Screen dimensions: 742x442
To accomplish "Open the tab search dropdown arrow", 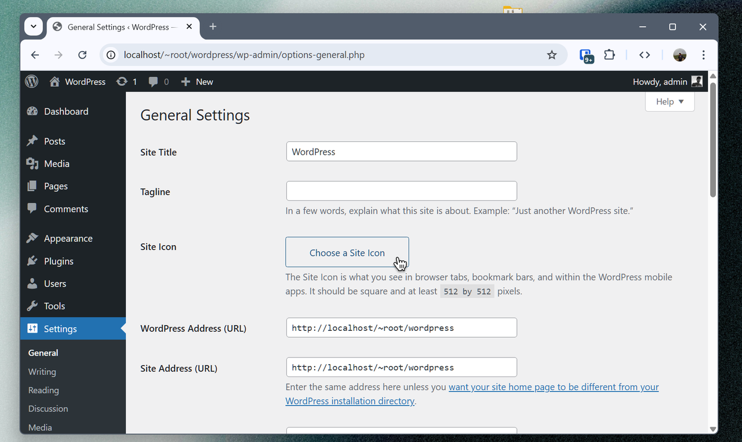I will coord(34,27).
